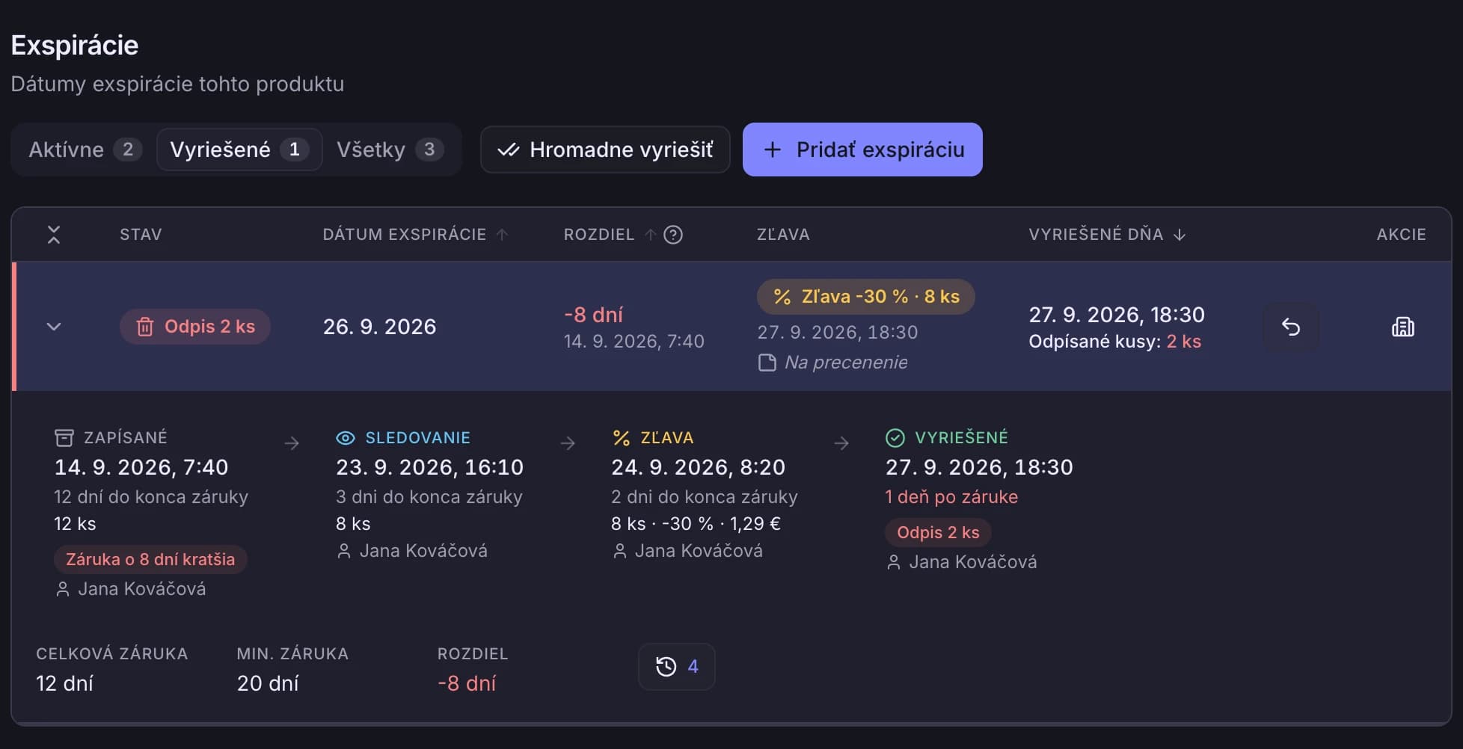Click the Odpísané kusy: 2 ks text
The image size is (1463, 749).
tap(1114, 342)
